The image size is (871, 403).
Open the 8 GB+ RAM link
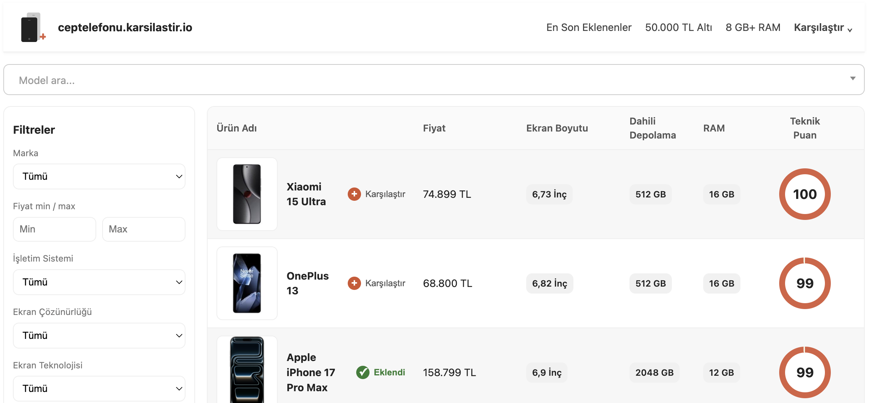tap(753, 28)
